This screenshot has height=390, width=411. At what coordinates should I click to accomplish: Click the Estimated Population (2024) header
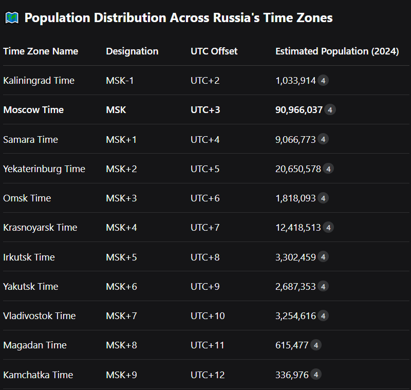pos(337,51)
